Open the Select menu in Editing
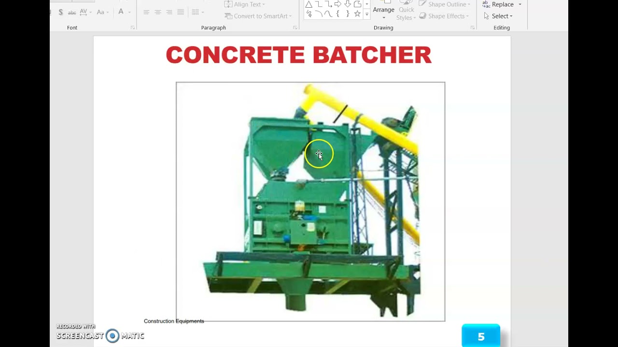This screenshot has height=347, width=618. coord(498,16)
